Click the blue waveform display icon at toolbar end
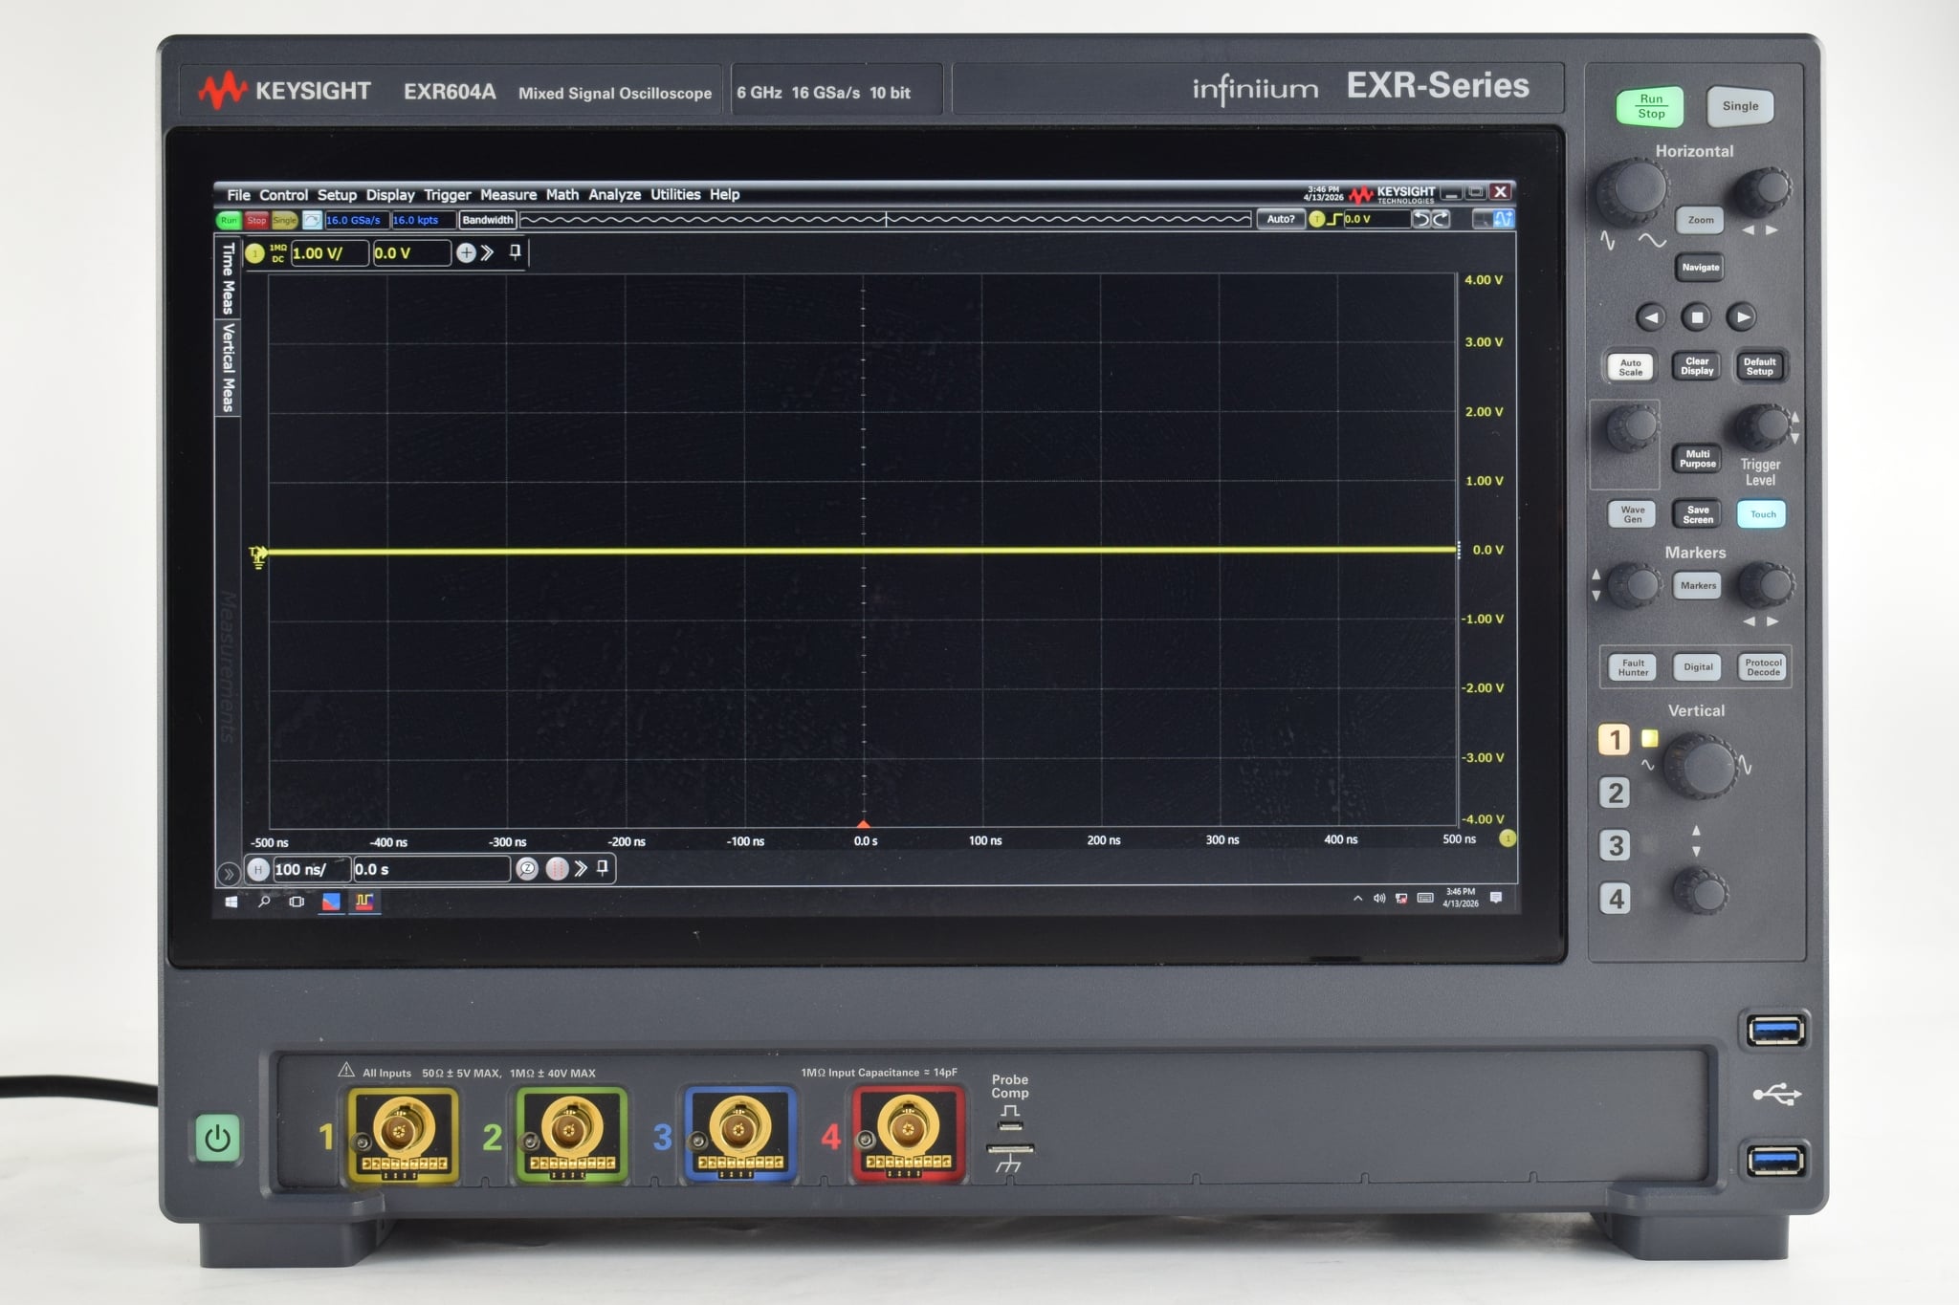Viewport: 1959px width, 1305px height. 1503,219
